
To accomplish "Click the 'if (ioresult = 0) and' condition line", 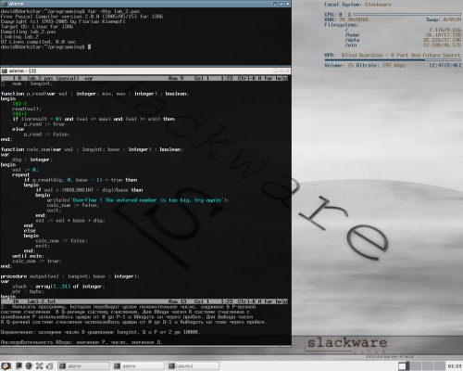I will [x=94, y=119].
